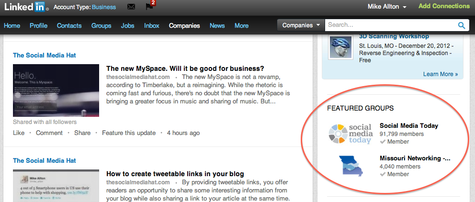Open the MySpace article thumbnail
This screenshot has width=475, height=202.
pos(56,90)
